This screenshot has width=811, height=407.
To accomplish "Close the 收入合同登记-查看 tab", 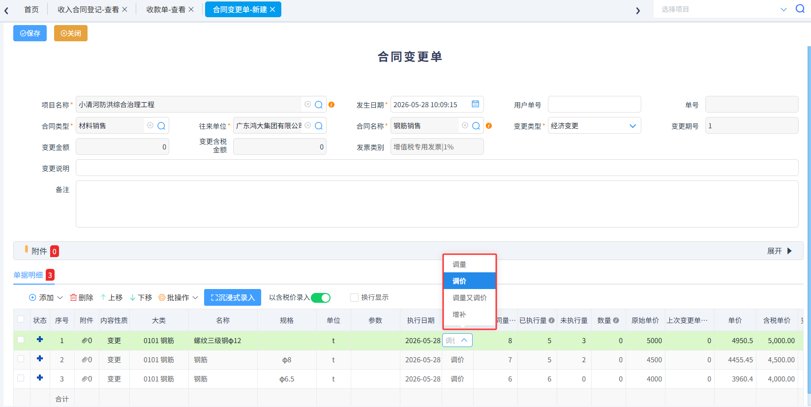I will click(125, 9).
